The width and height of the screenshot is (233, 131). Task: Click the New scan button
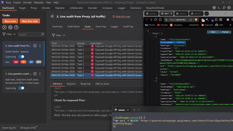[x=10, y=21]
